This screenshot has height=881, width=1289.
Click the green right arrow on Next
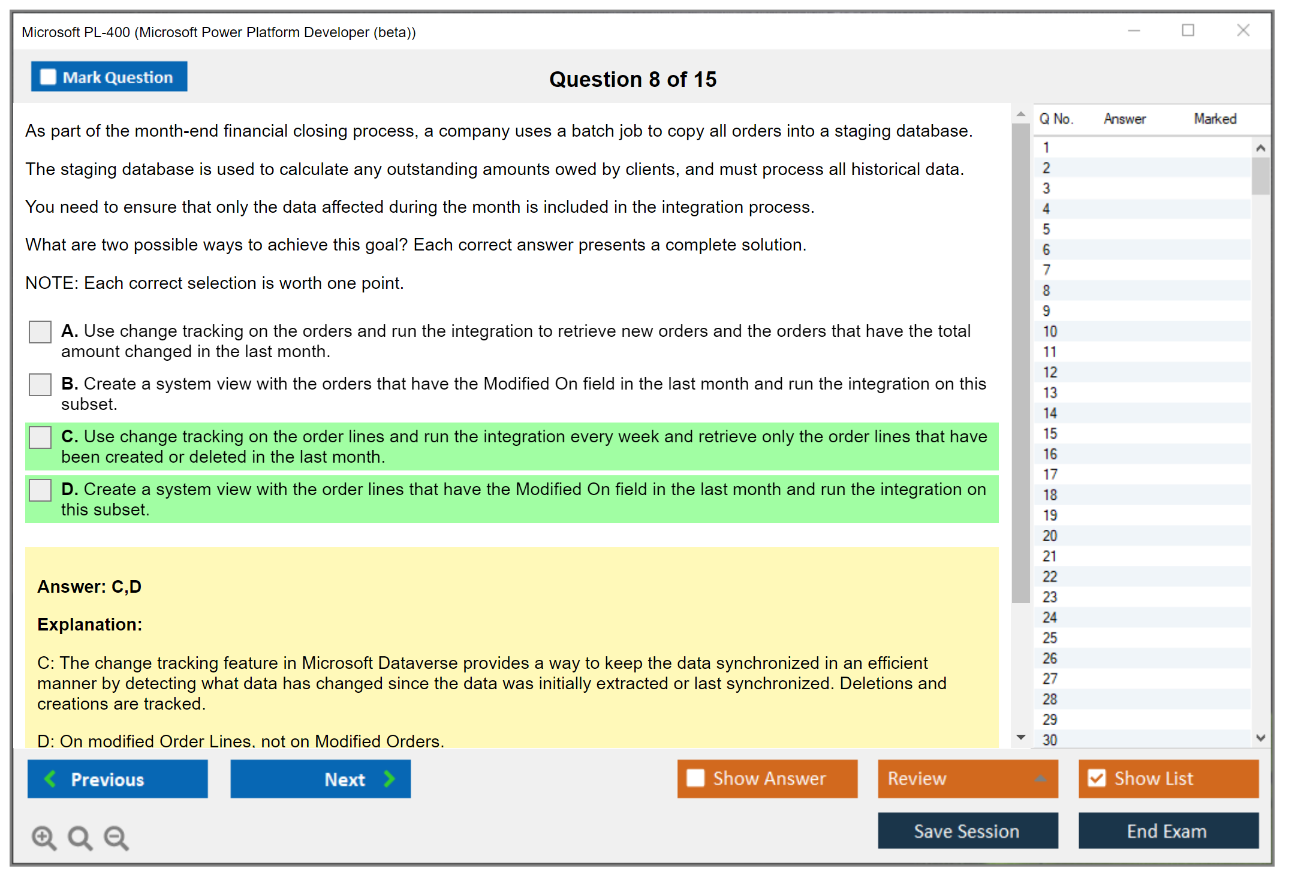[x=389, y=779]
